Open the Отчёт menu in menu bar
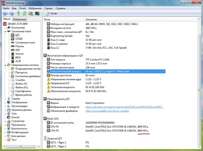 pos(22,8)
